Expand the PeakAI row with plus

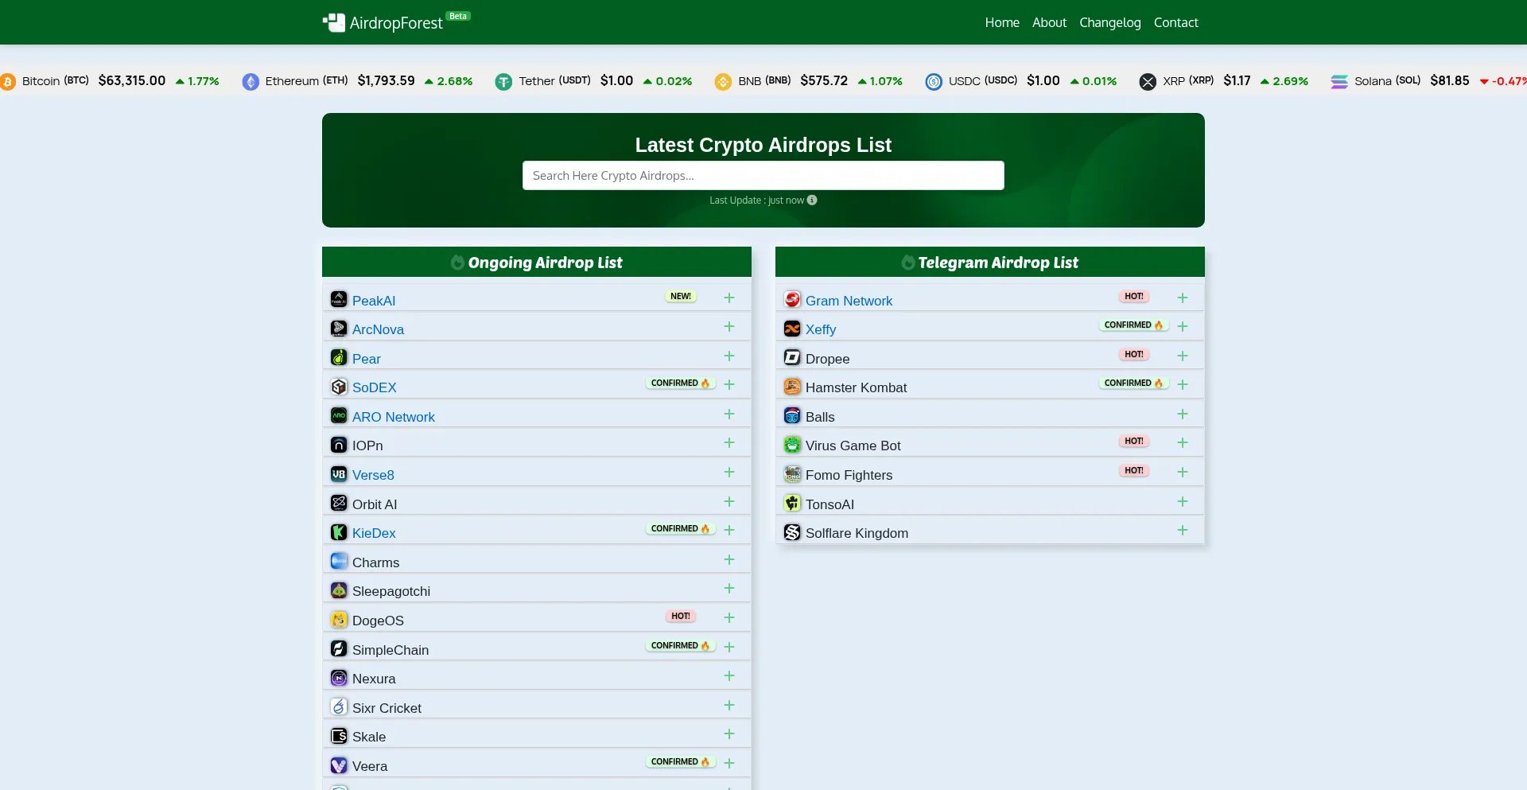coord(729,298)
